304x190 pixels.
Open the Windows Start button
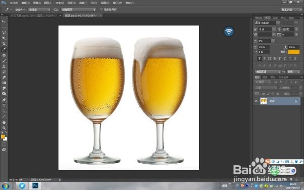[x=6, y=186]
